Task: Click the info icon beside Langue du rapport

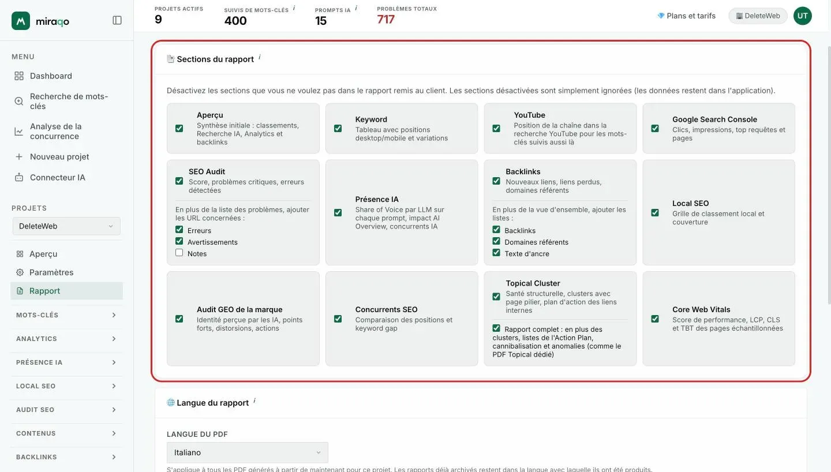Action: pyautogui.click(x=254, y=400)
